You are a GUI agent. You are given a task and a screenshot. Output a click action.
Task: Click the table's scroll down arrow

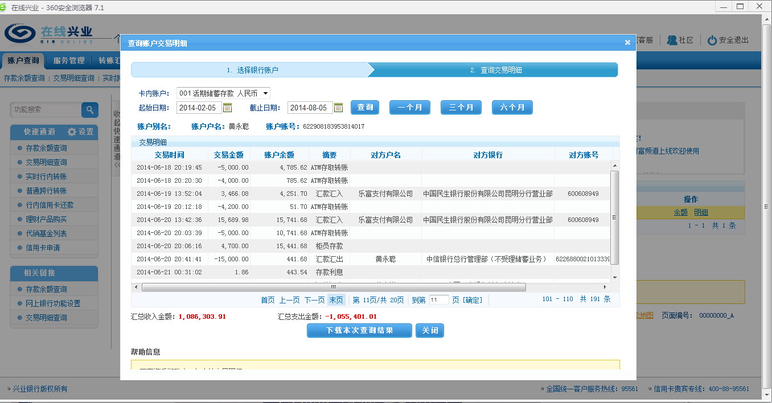click(x=614, y=277)
